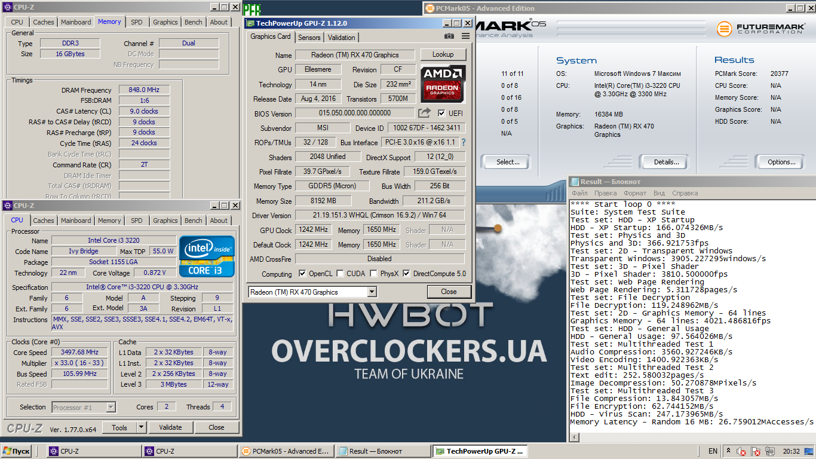Click the Lookup button in GPU-Z
The image size is (816, 459).
(x=443, y=54)
